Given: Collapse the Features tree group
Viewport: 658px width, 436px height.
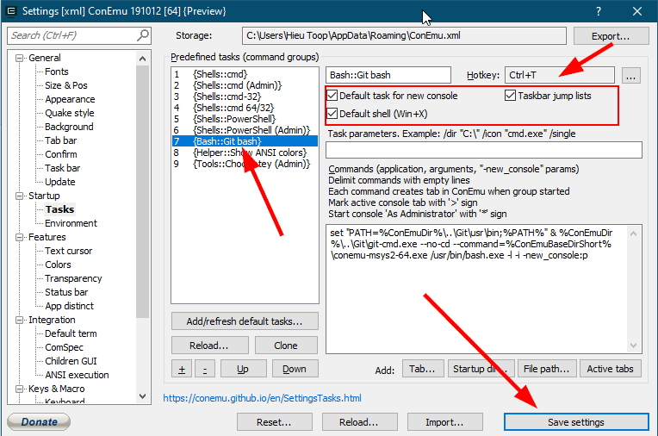Looking at the screenshot, I should coord(21,237).
